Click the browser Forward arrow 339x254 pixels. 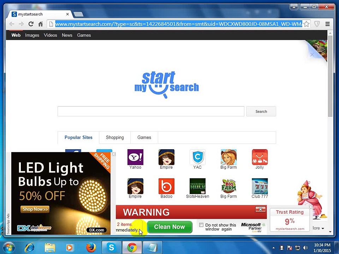click(21, 24)
